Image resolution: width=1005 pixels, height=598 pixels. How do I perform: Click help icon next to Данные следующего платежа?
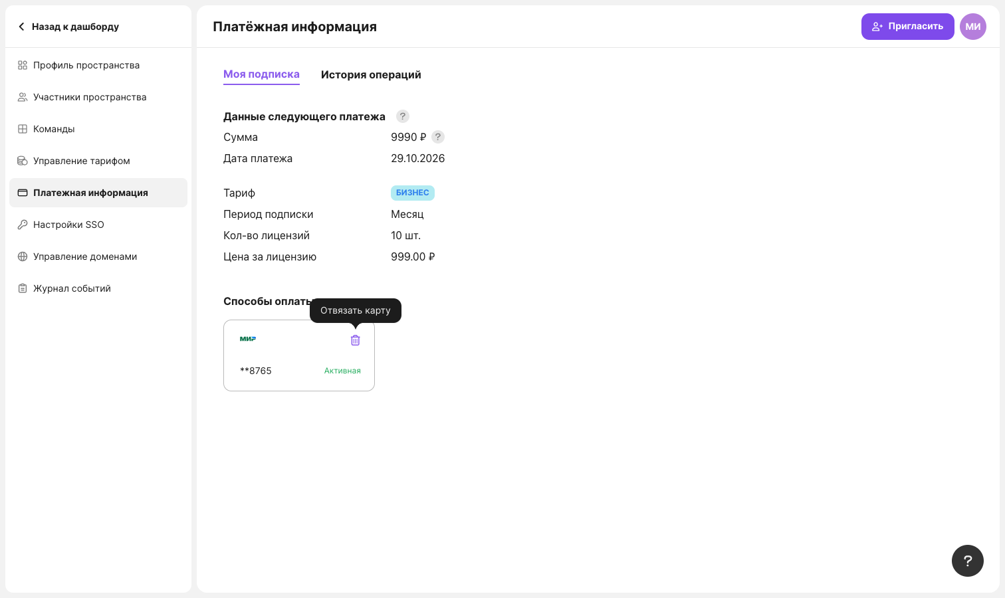(403, 116)
